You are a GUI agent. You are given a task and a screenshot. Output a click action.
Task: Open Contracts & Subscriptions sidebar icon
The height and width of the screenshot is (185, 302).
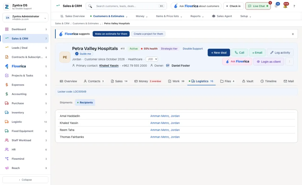(7, 57)
